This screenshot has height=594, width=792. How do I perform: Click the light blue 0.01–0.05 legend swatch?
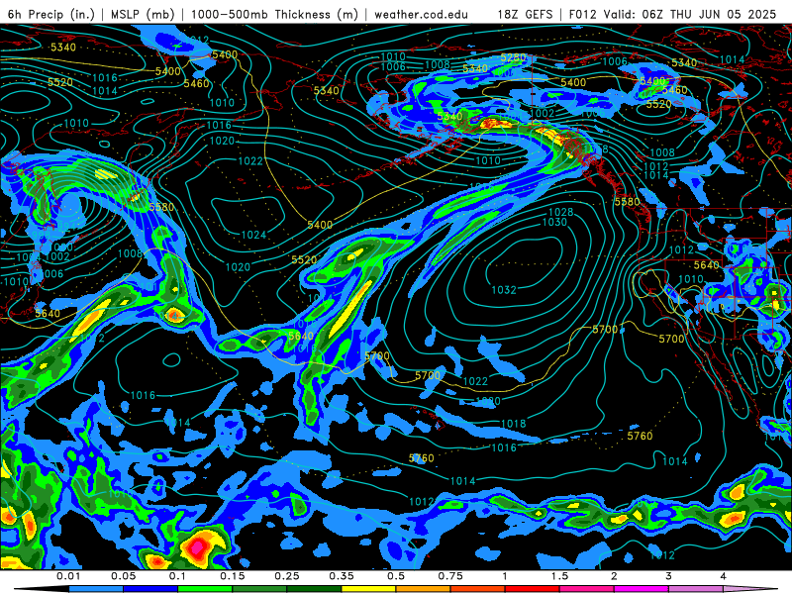coord(96,589)
